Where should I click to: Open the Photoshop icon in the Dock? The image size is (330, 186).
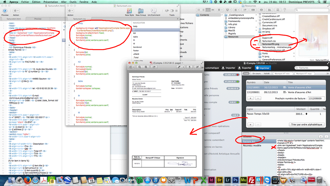235,180
